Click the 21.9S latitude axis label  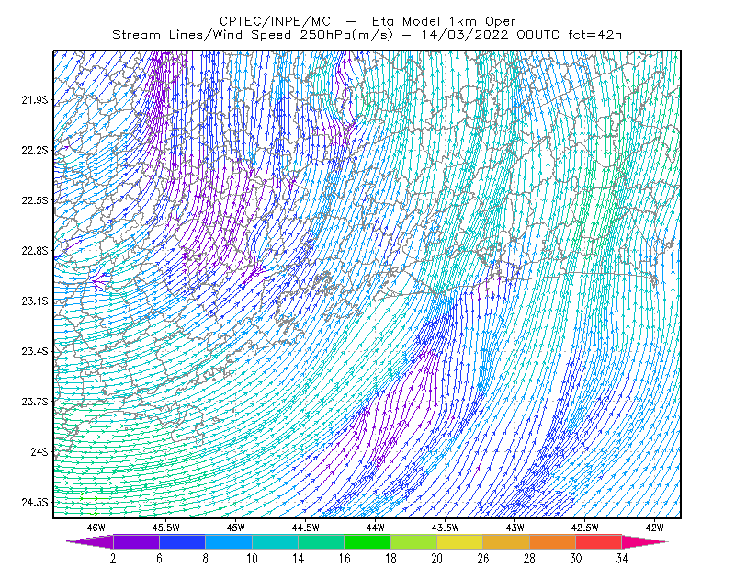click(x=35, y=99)
